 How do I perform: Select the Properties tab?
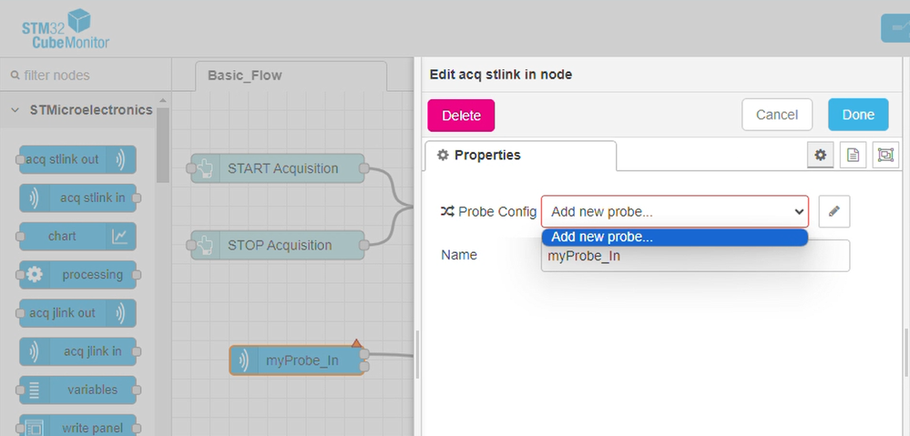(520, 156)
